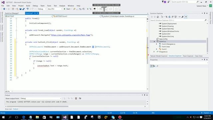The width and height of the screenshot is (213, 120).
Task: Open Show output from Debug dropdown
Action: coord(41,98)
